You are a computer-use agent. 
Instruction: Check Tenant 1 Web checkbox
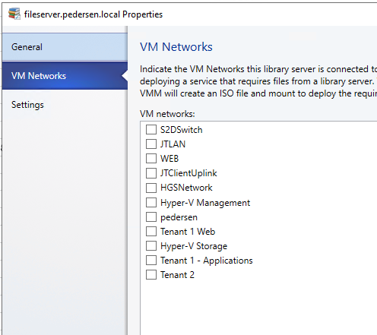(151, 232)
